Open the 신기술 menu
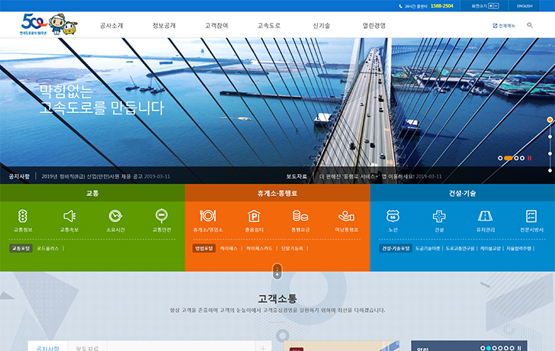This screenshot has width=555, height=351. (x=321, y=25)
